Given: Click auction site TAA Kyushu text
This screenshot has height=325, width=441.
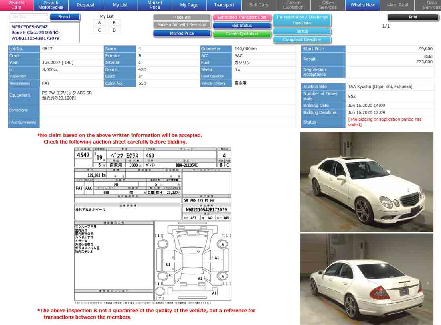Looking at the screenshot, I should tap(380, 87).
